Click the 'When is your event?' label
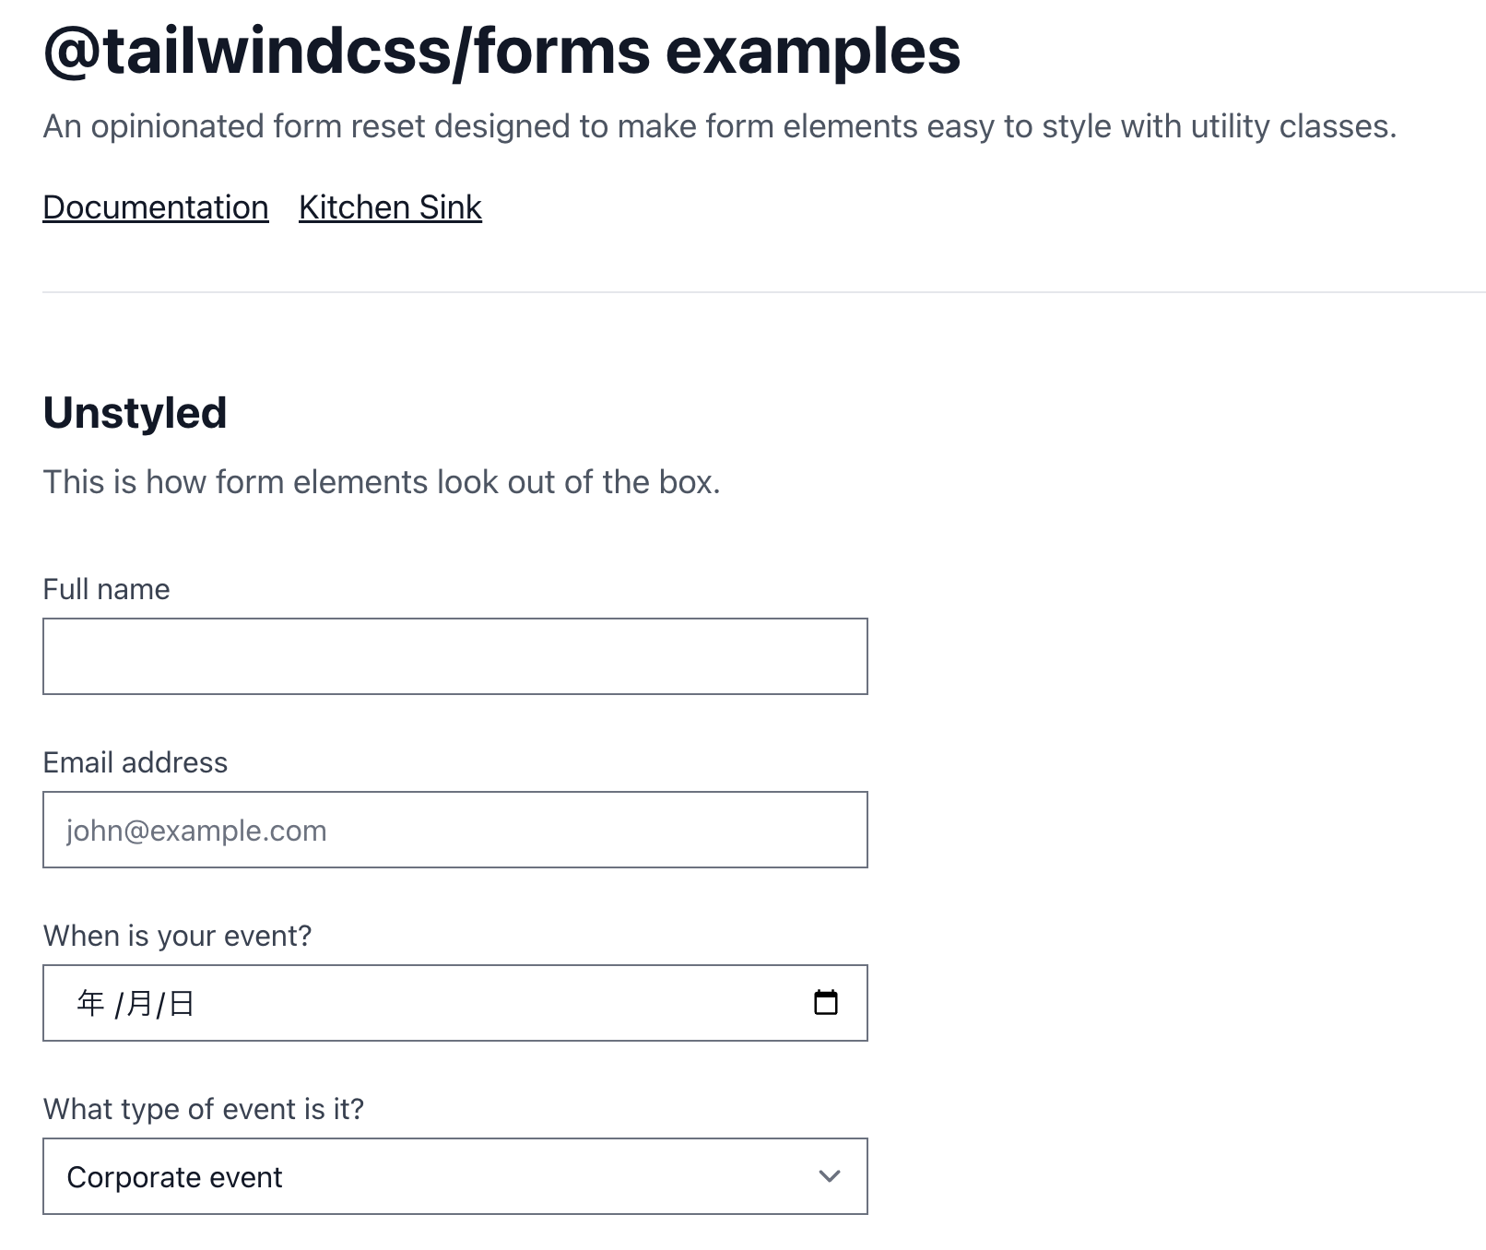This screenshot has height=1250, width=1486. coord(177,936)
